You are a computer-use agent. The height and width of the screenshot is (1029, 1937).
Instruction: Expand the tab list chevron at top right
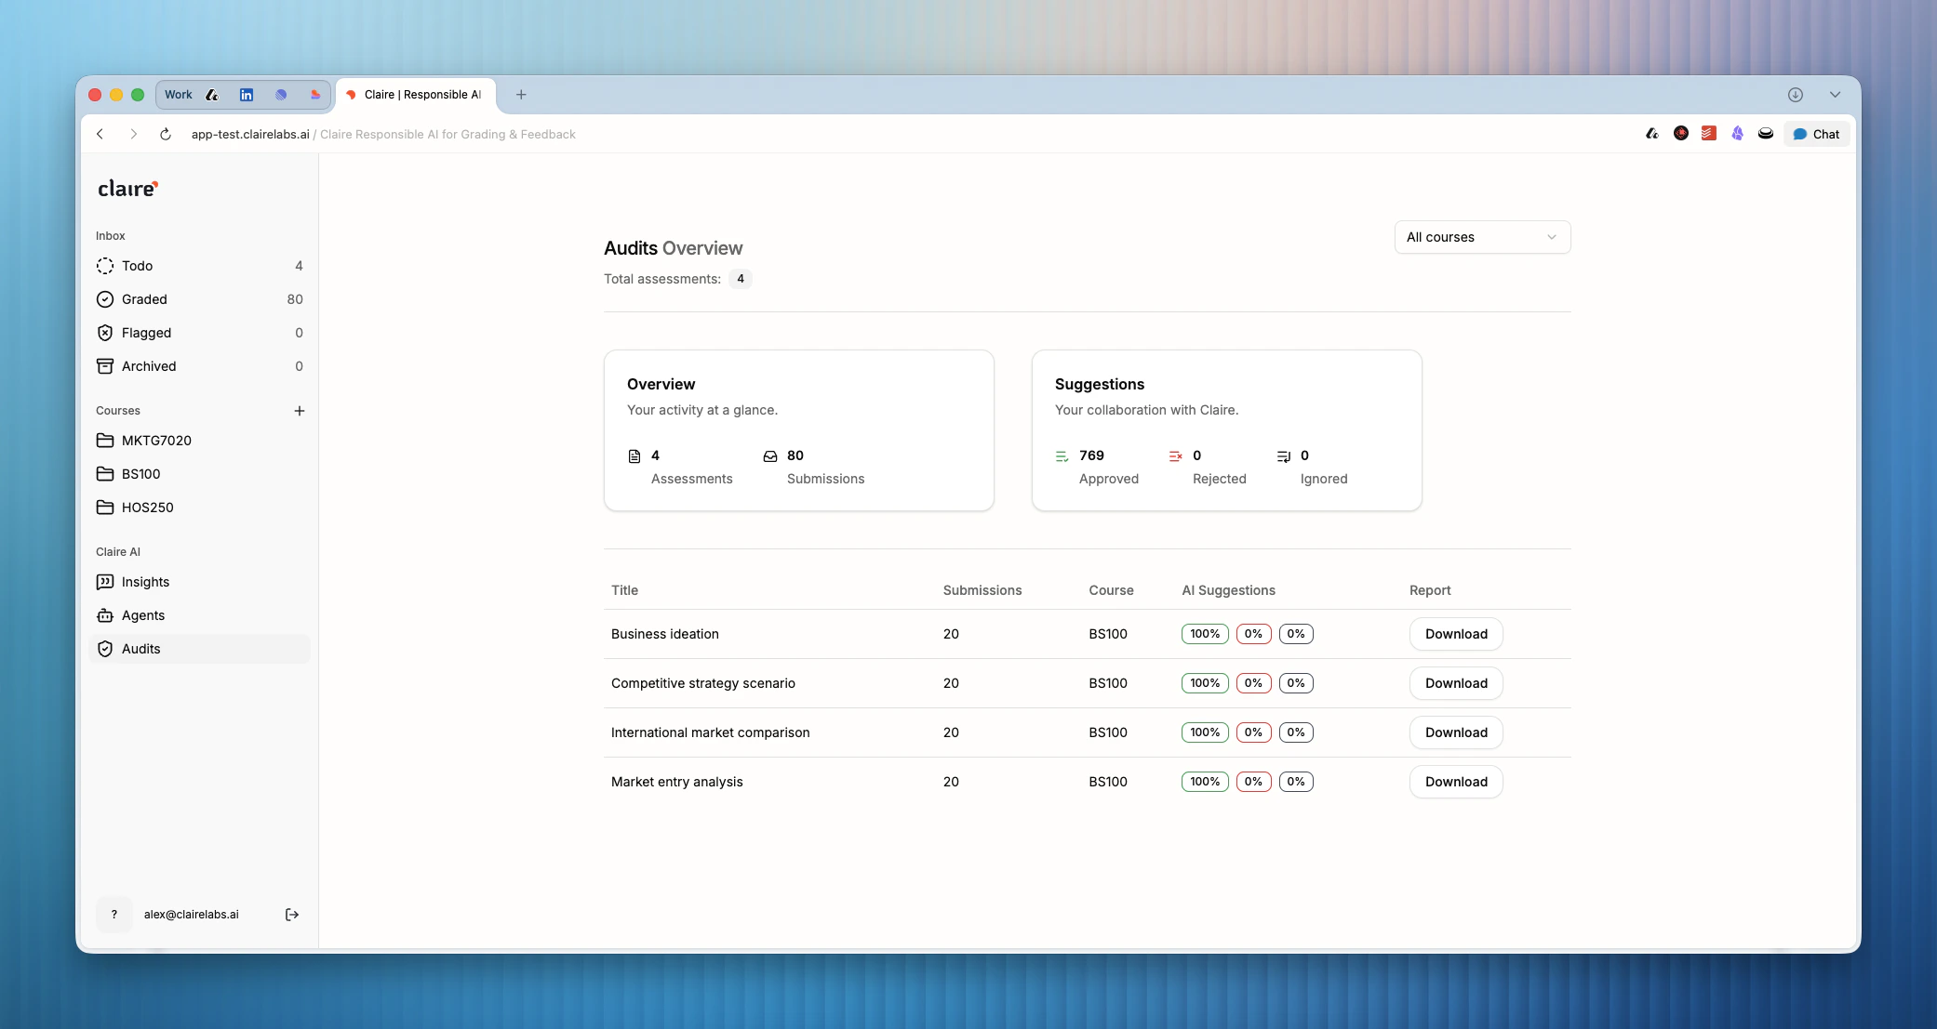[x=1835, y=95]
